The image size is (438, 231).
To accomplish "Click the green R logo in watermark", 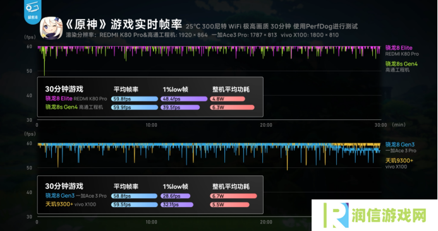I will [x=336, y=216].
